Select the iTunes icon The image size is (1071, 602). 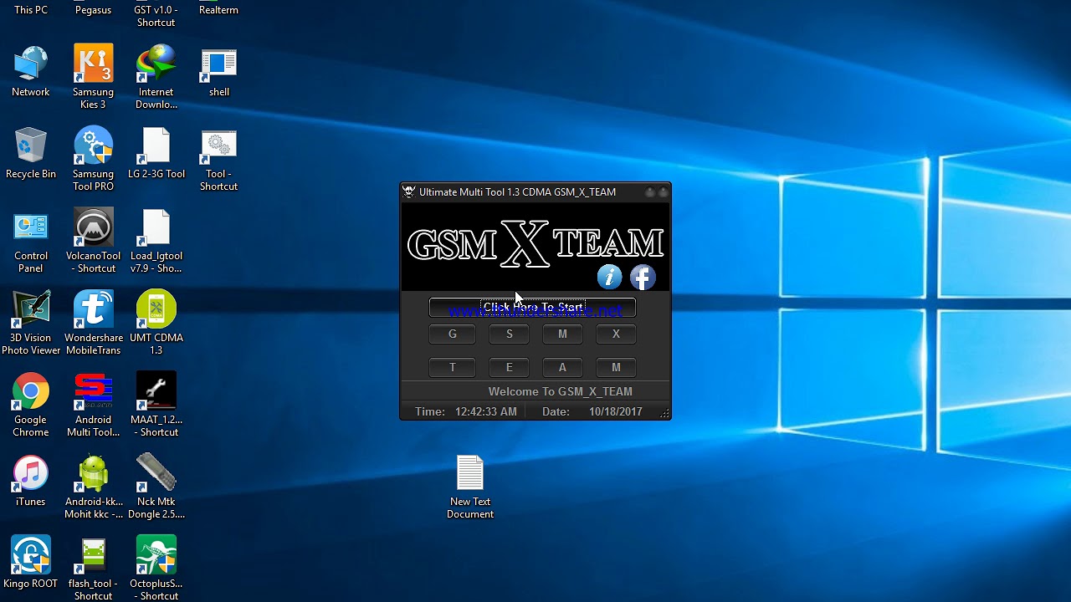click(x=31, y=482)
